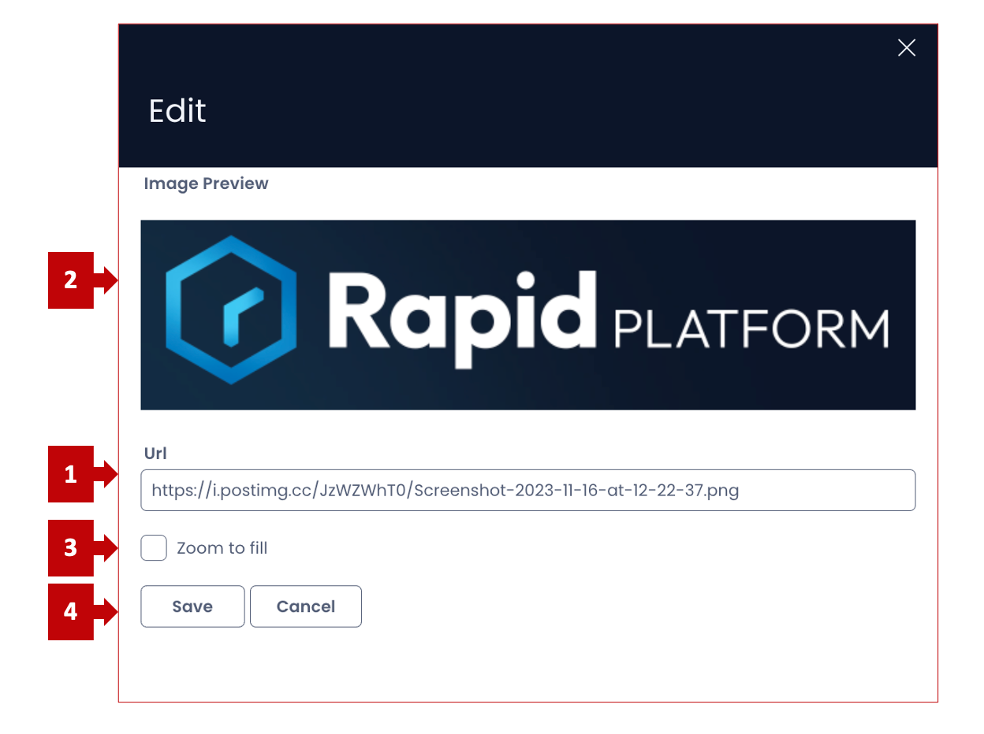Viewport: 984px width, 734px height.
Task: Click the Zoom to fill label text
Action: click(222, 548)
